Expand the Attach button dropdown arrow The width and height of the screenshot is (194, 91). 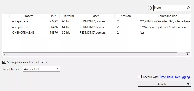[188, 84]
